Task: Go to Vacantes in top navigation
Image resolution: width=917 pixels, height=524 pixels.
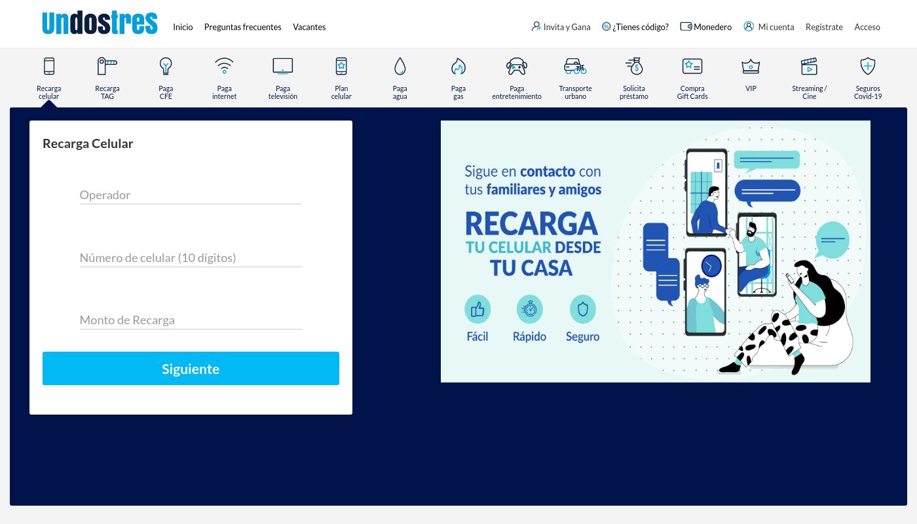Action: tap(309, 27)
